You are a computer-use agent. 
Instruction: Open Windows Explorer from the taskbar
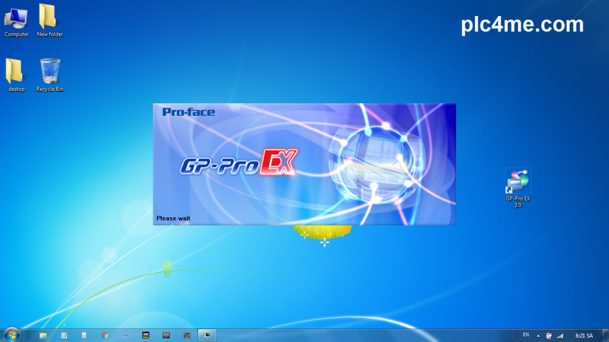(x=43, y=335)
